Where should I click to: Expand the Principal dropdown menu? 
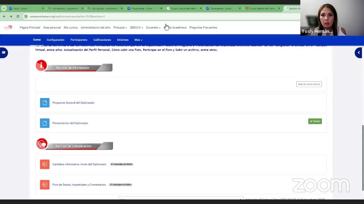(x=120, y=27)
